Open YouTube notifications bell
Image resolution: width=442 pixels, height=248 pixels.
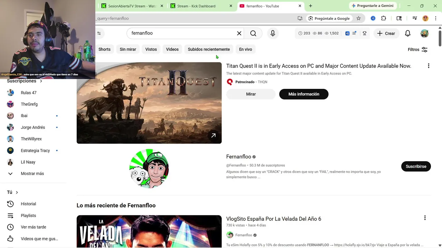pyautogui.click(x=407, y=33)
